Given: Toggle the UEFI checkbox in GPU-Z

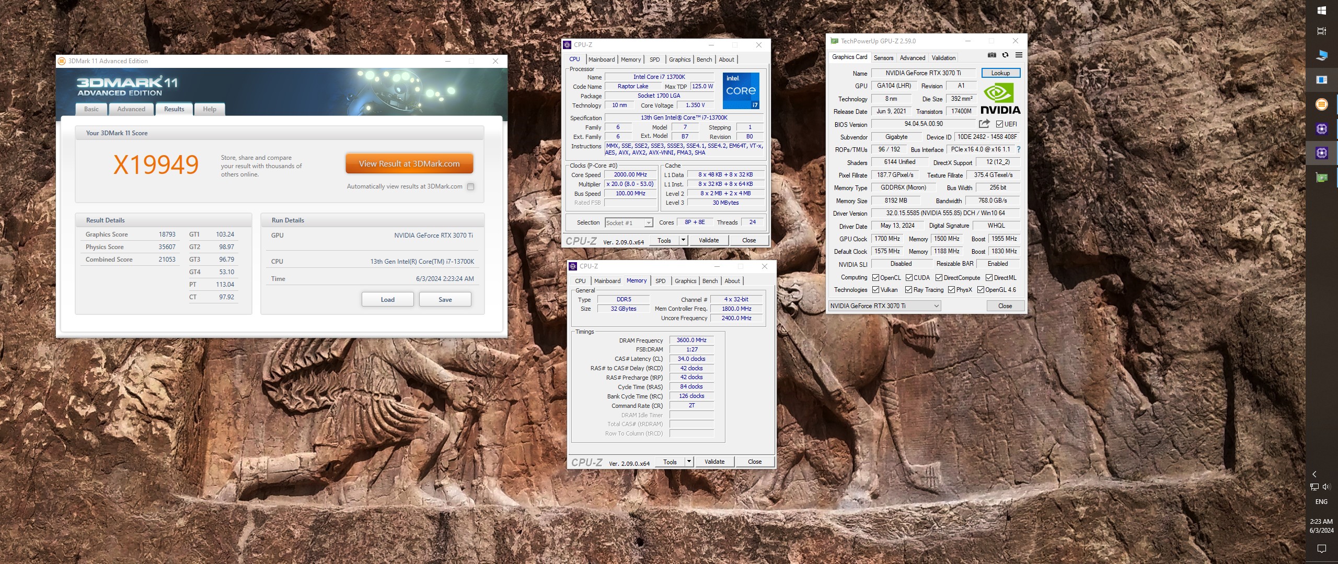Looking at the screenshot, I should (x=999, y=124).
